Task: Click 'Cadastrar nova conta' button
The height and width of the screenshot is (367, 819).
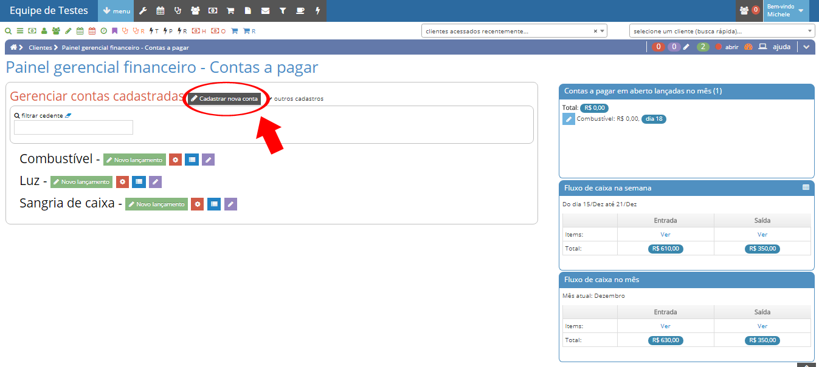Action: [x=224, y=98]
